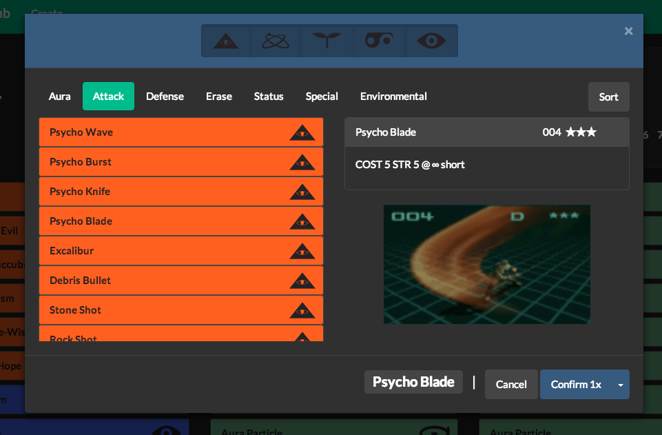
Task: Open the Erase tab
Action: pyautogui.click(x=218, y=97)
